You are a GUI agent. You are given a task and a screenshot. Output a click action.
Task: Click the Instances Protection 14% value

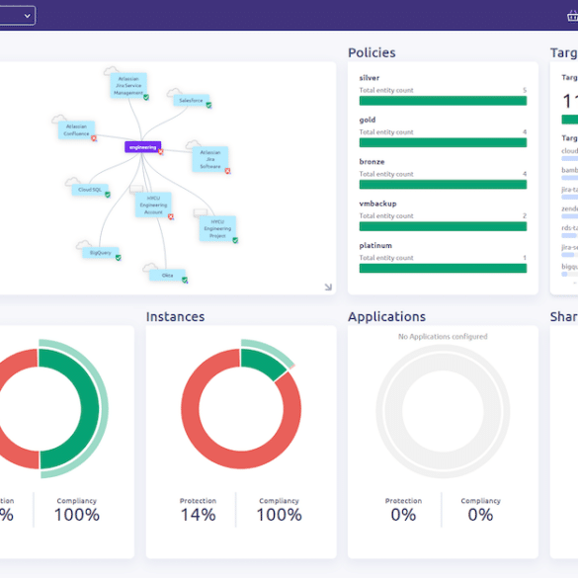tap(198, 515)
